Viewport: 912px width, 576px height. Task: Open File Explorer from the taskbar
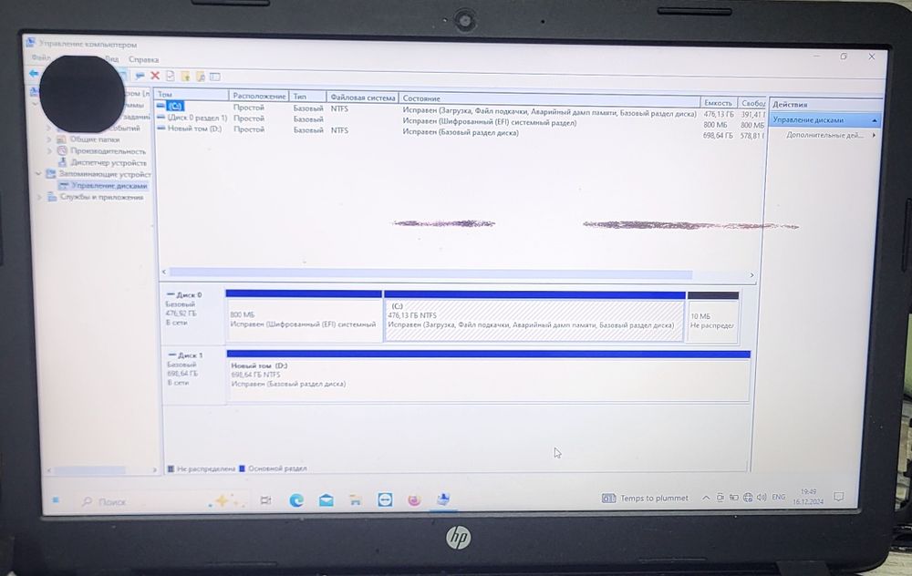[356, 499]
